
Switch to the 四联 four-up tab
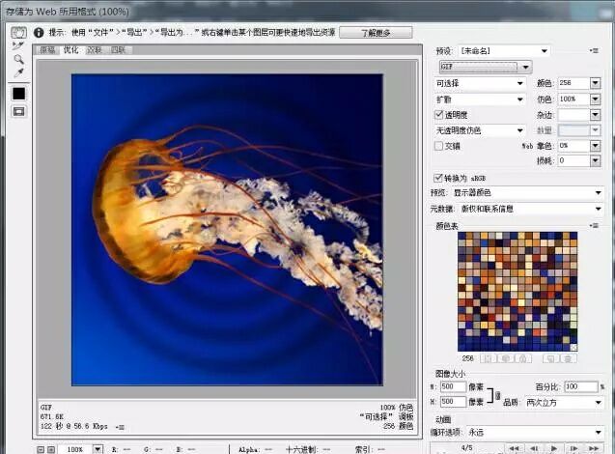[118, 49]
